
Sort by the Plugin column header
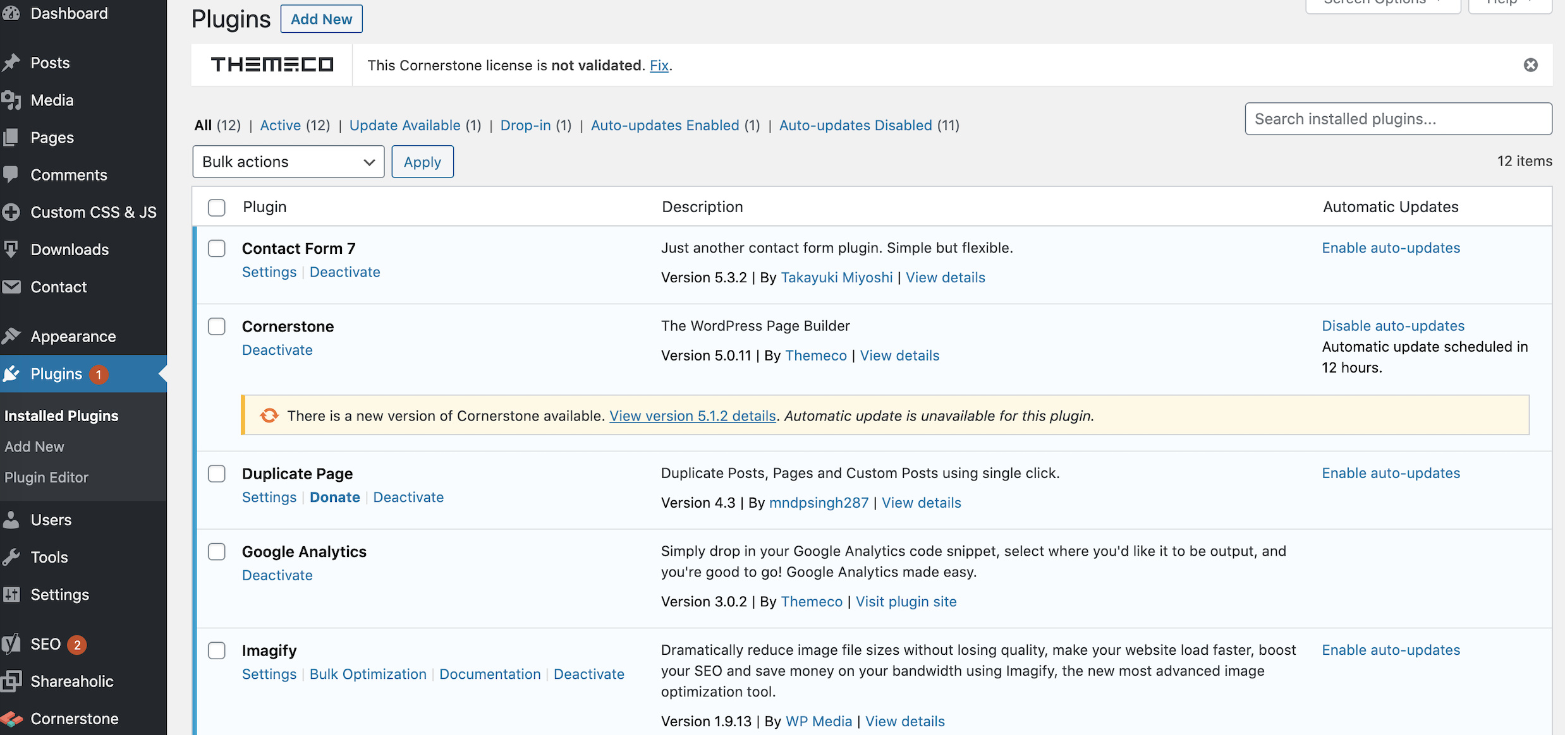point(265,207)
